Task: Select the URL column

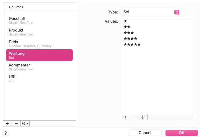Action: [x=39, y=78]
